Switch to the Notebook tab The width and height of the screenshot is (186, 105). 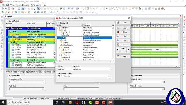[16, 72]
